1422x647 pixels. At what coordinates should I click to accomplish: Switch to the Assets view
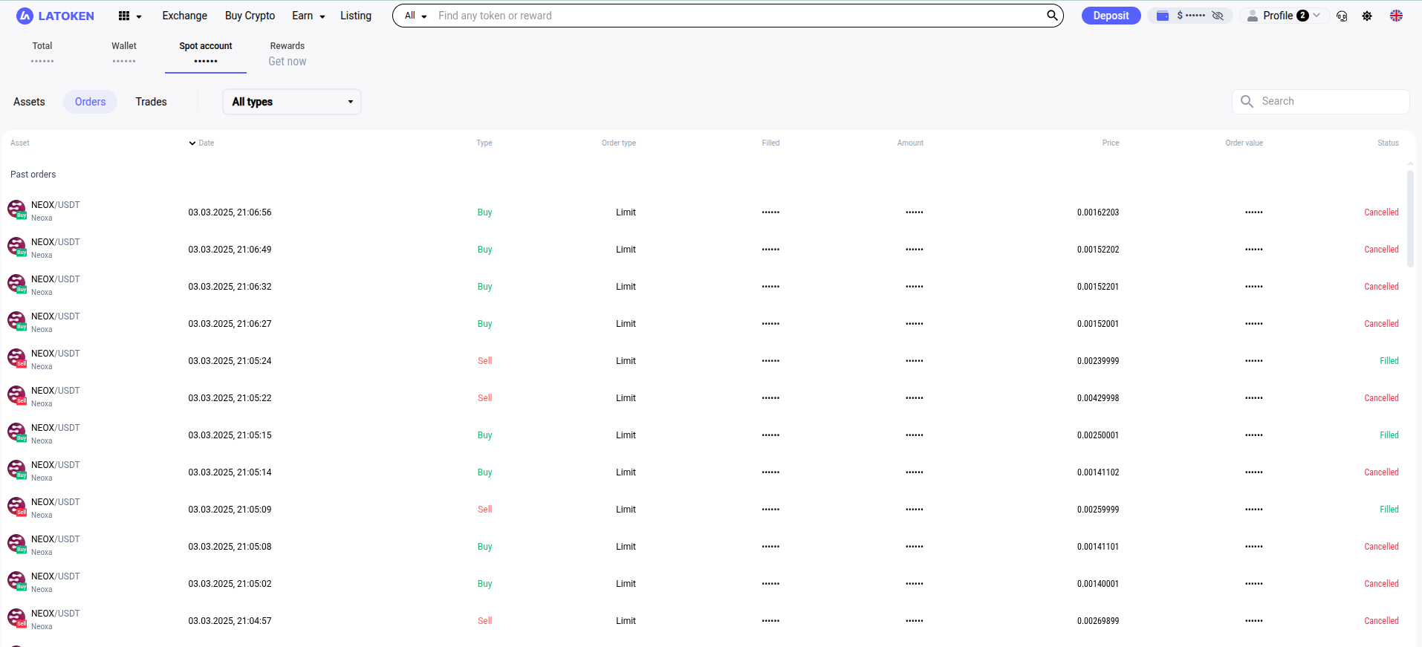(29, 102)
